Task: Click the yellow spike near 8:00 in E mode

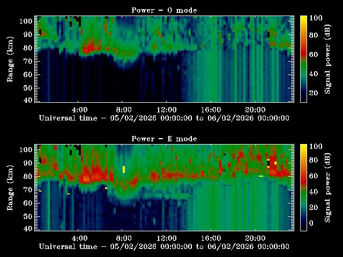Action: [x=124, y=169]
